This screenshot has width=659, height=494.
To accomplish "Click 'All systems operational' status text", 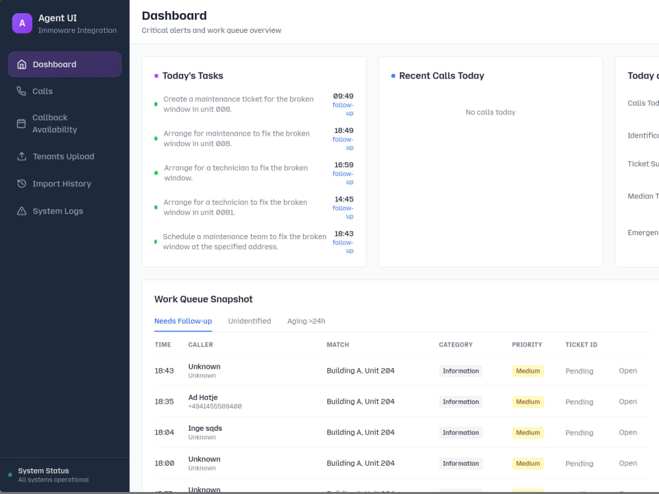I will (53, 480).
